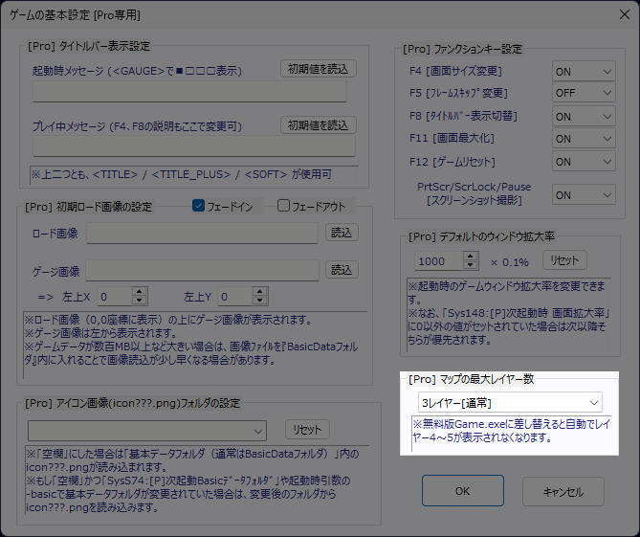Image resolution: width=640 pixels, height=537 pixels.
Task: Increase the 左上X value with up arrow
Action: click(141, 292)
